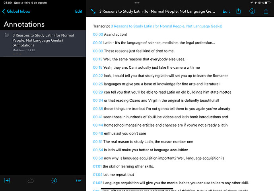Go back to Global Inbox

[16, 12]
